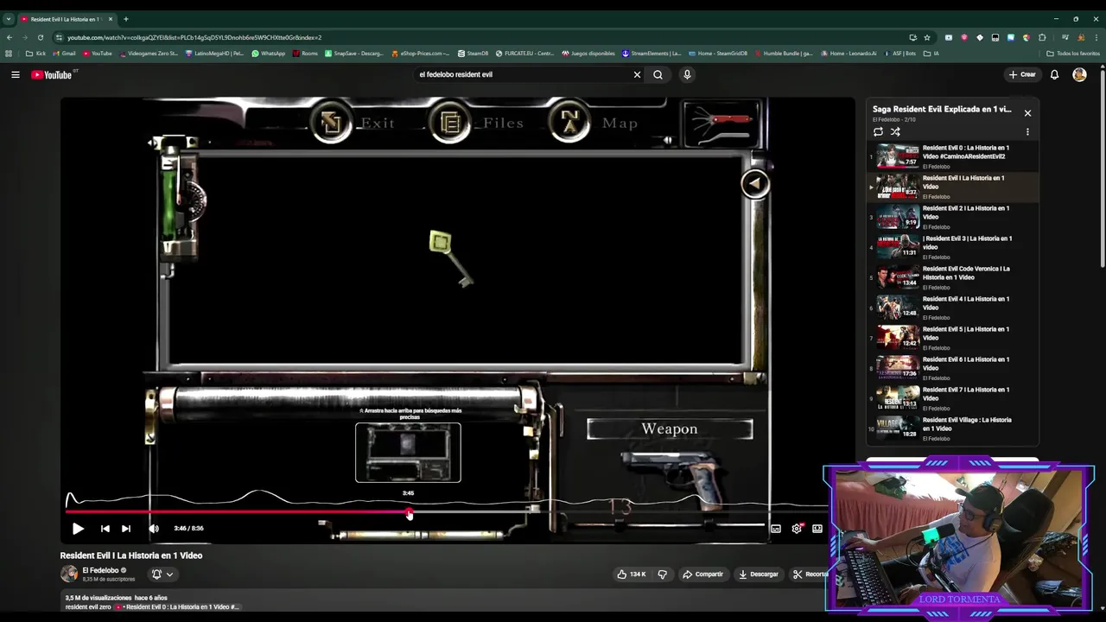Open the IA bookmarks folder
This screenshot has width=1106, height=622.
(x=931, y=54)
